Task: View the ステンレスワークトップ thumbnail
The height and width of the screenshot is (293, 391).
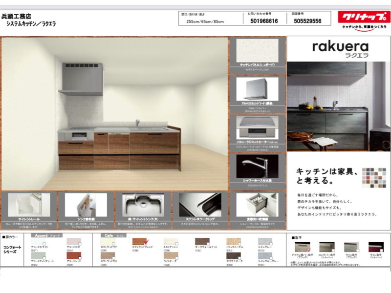Action: [x=200, y=205]
